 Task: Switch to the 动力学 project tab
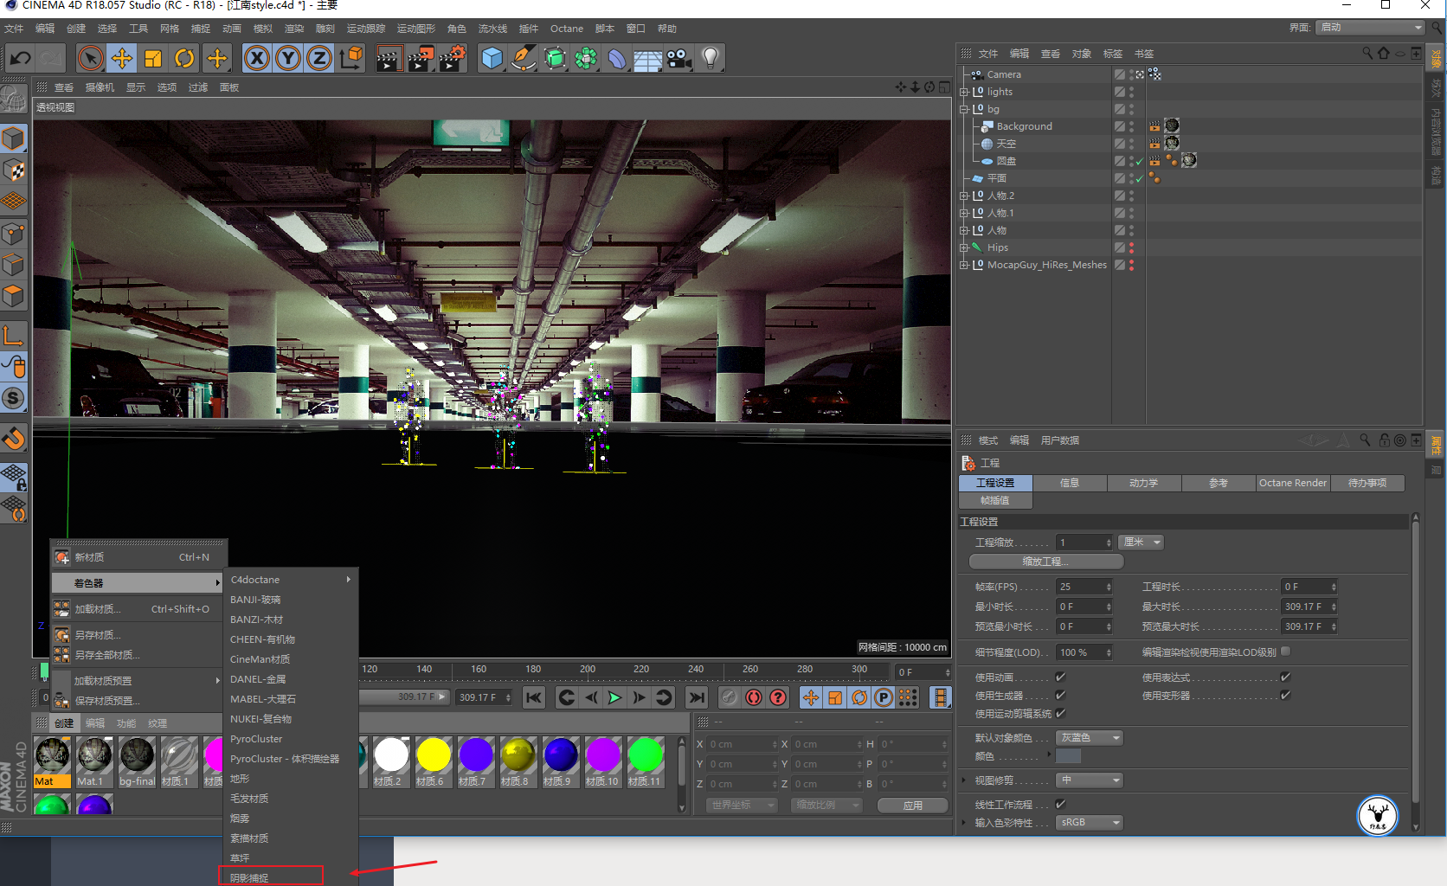pyautogui.click(x=1144, y=483)
